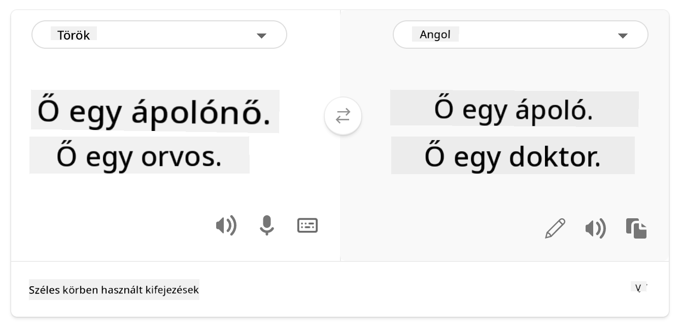The height and width of the screenshot is (335, 682).
Task: Click the 'Széles körben használt kifejezések' label
Action: click(x=114, y=290)
